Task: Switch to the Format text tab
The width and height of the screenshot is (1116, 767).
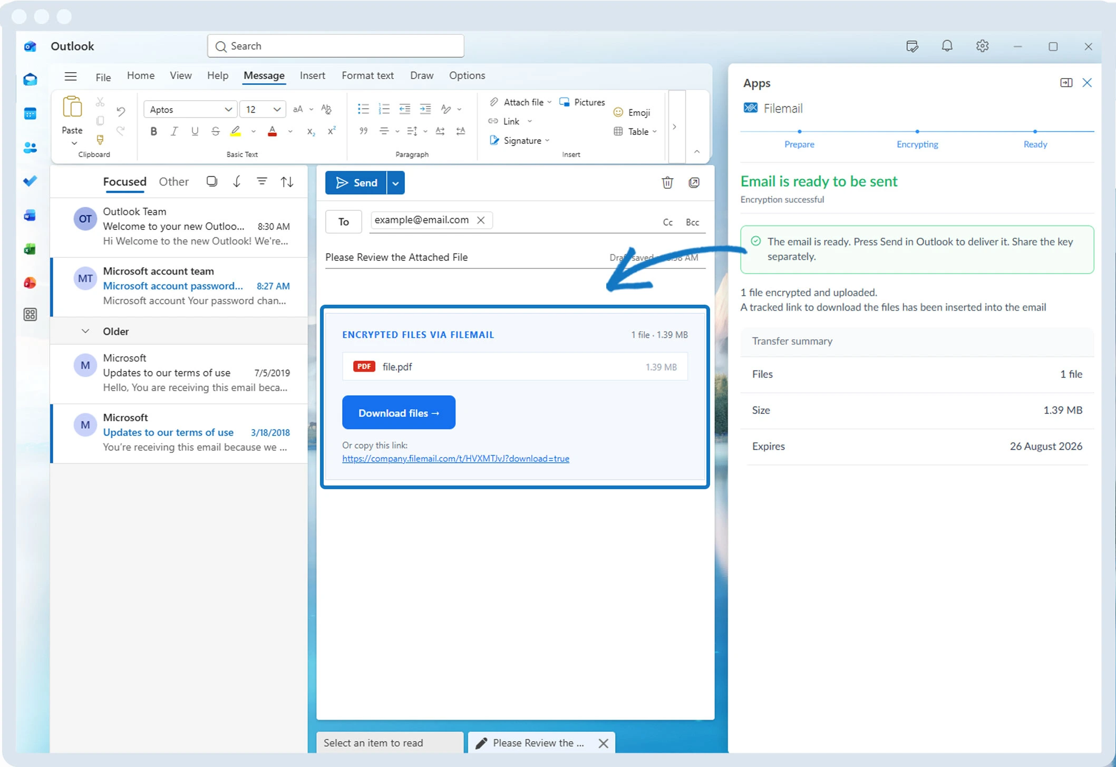Action: tap(367, 75)
